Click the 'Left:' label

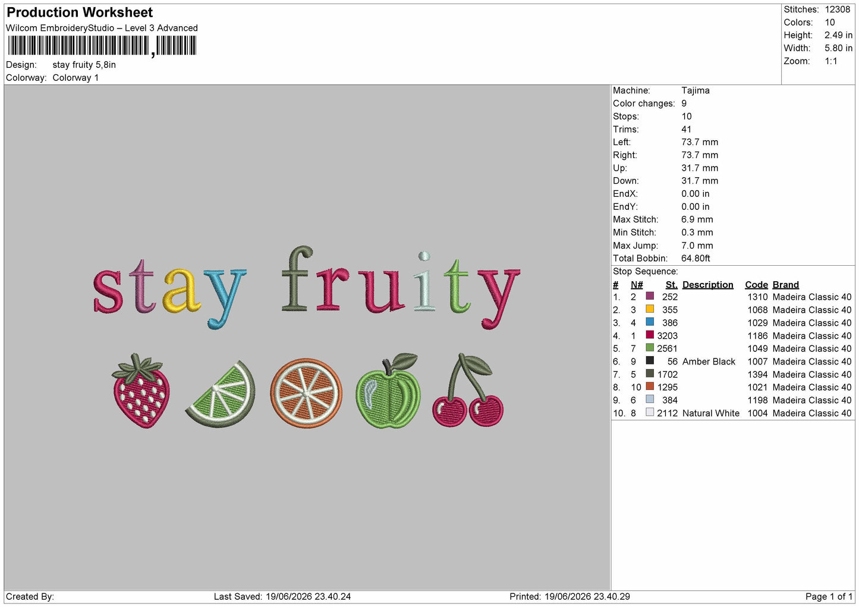[622, 142]
